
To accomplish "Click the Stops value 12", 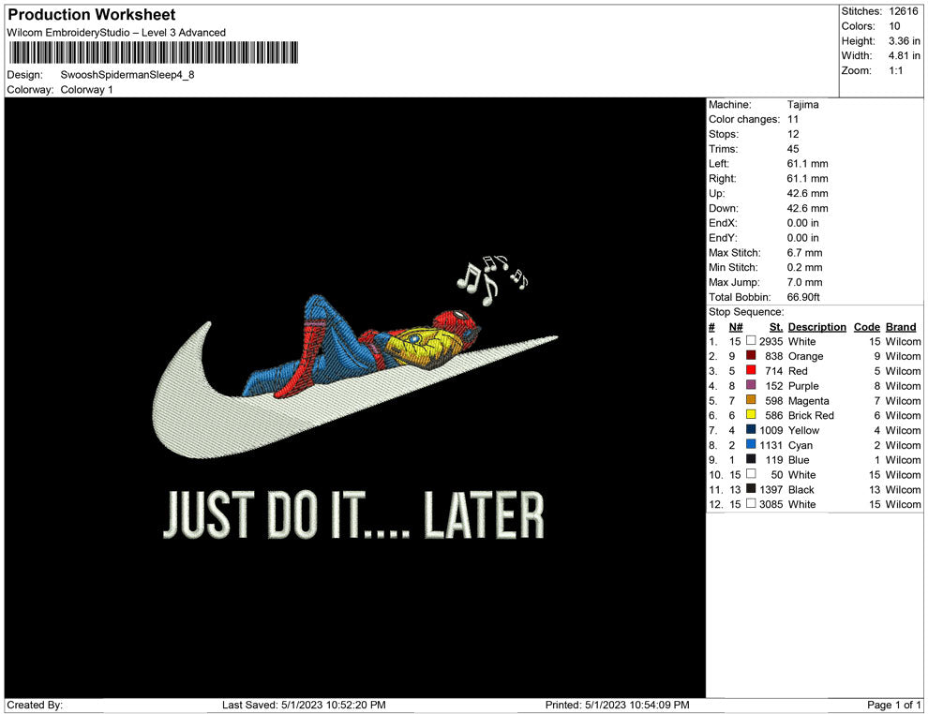I will coord(793,134).
